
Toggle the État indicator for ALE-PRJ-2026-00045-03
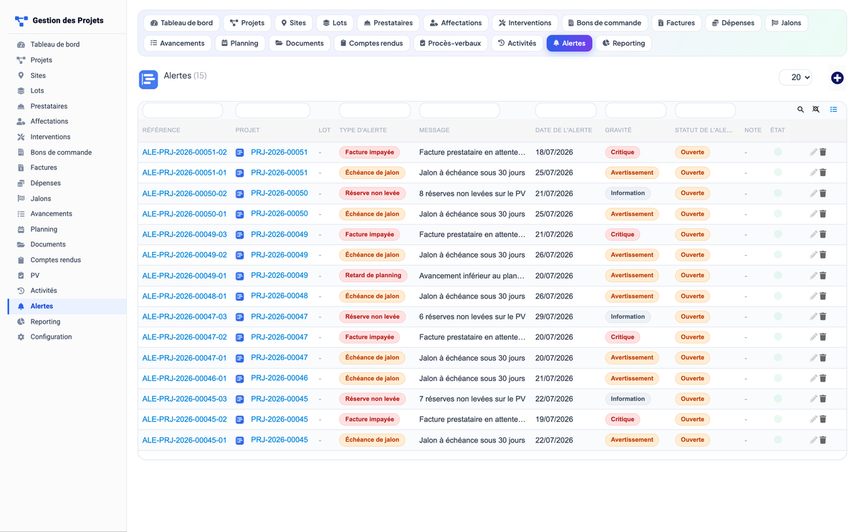pos(778,399)
